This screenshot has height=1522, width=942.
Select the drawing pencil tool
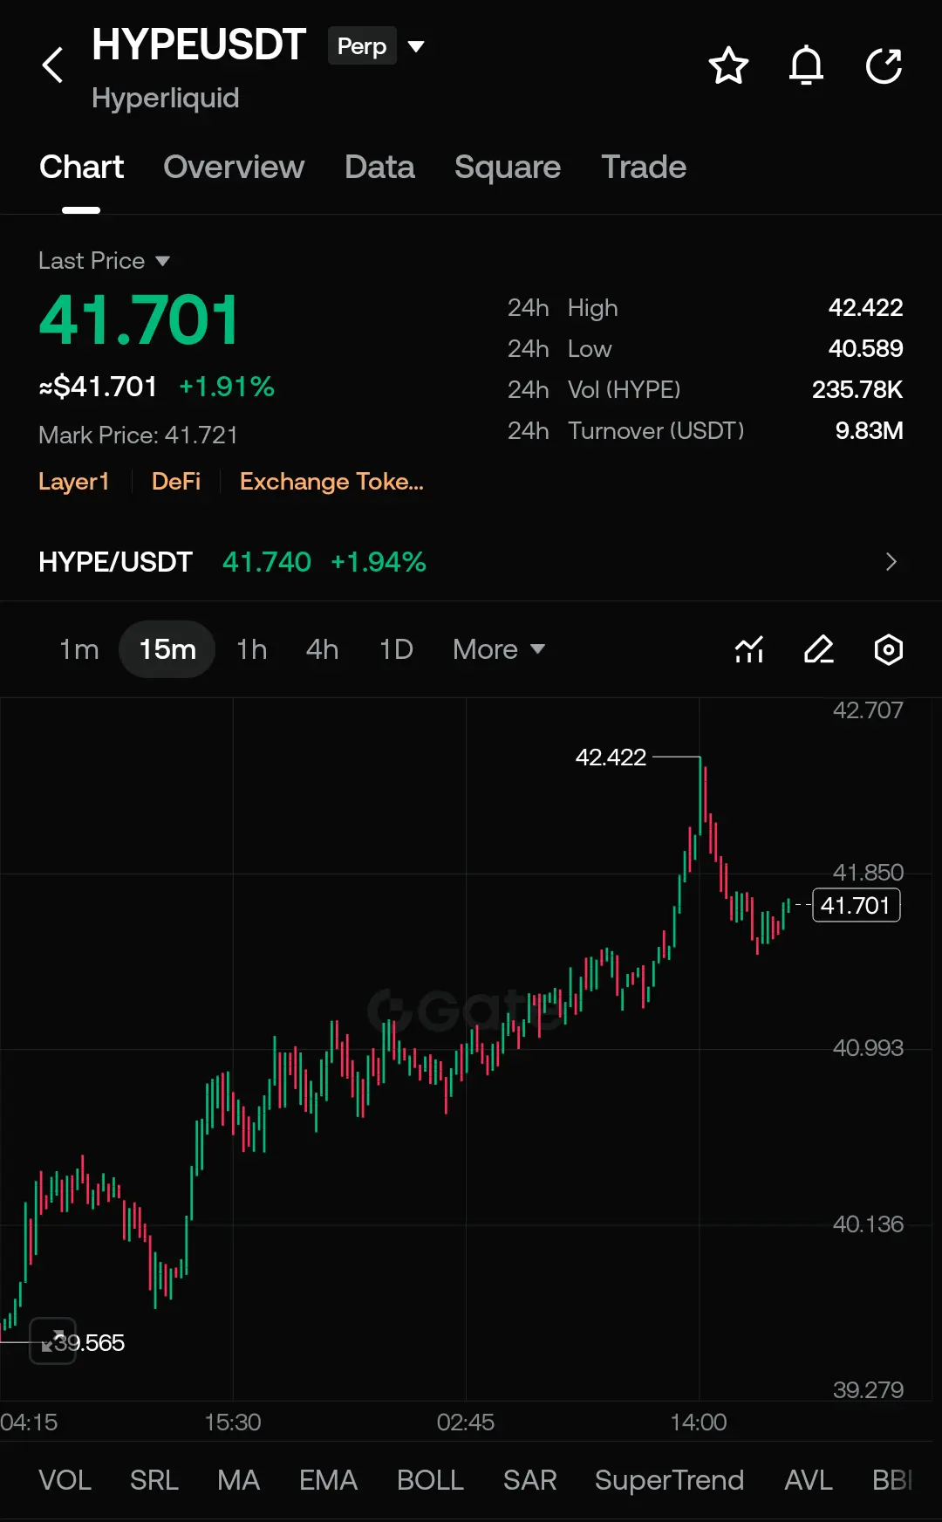819,649
